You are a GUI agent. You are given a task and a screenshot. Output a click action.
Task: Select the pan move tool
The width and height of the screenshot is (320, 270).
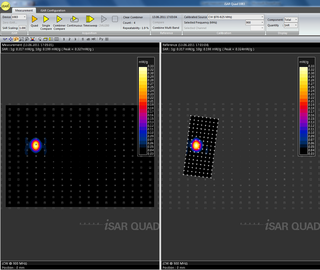[x=11, y=39]
